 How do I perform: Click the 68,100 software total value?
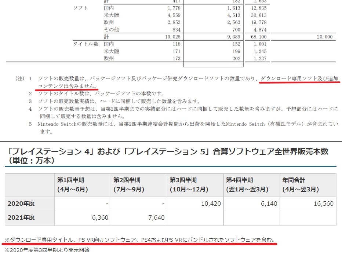click(258, 37)
